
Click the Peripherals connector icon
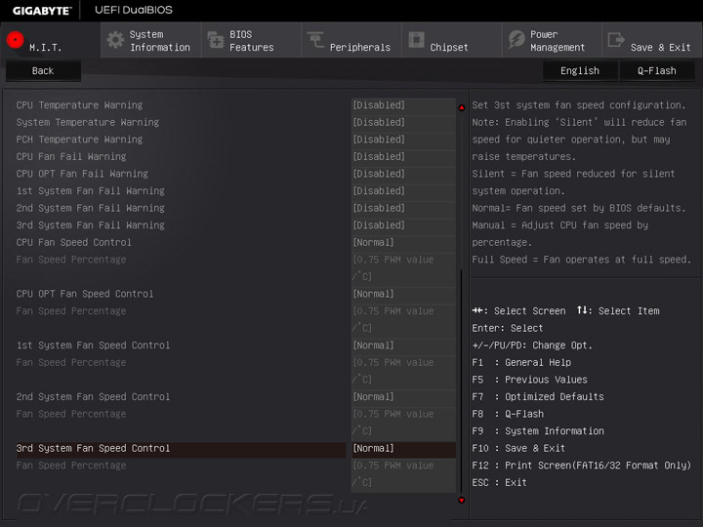315,40
